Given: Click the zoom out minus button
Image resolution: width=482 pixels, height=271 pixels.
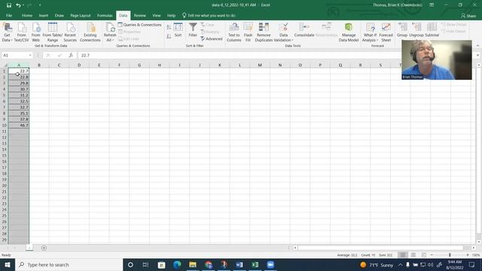Looking at the screenshot, I should coord(432,255).
